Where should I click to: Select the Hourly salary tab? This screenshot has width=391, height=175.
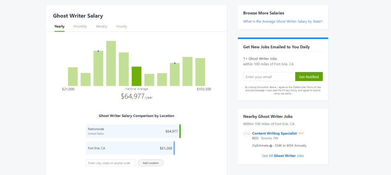tap(122, 26)
